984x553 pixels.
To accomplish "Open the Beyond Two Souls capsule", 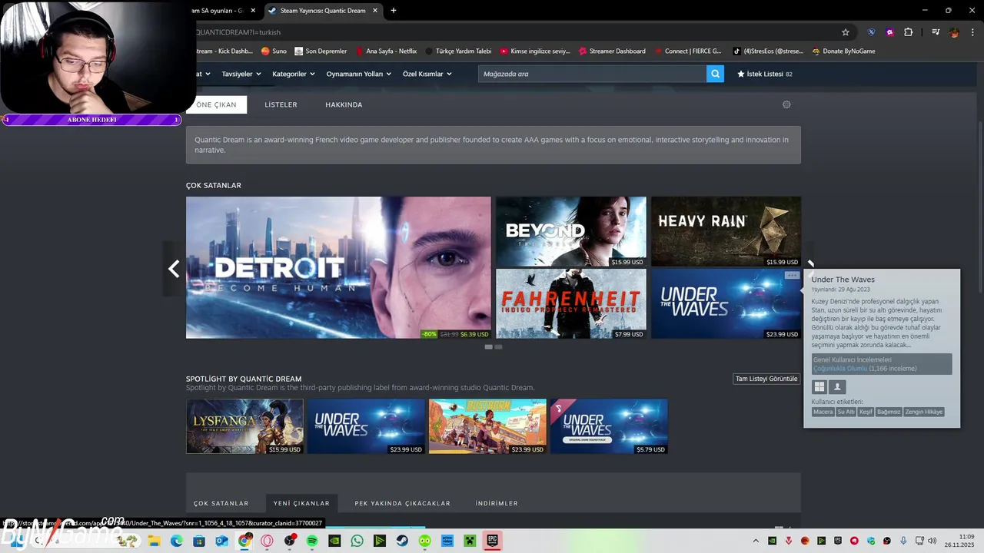I will click(x=571, y=232).
